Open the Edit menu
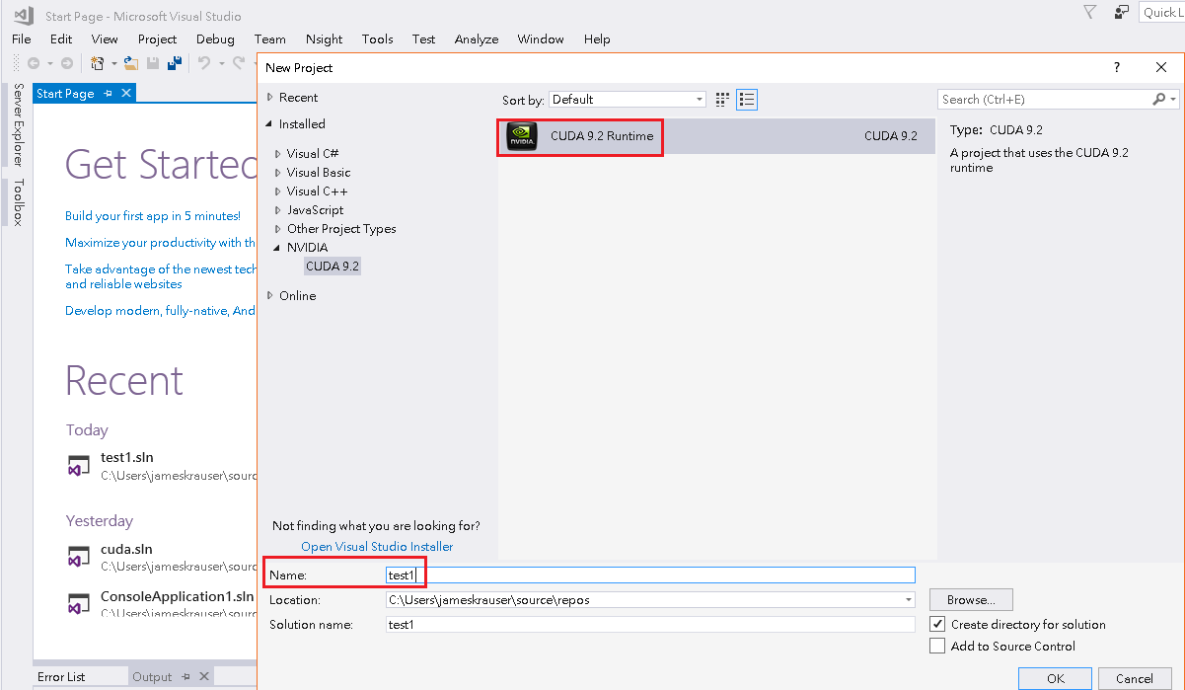The height and width of the screenshot is (690, 1185). tap(61, 38)
